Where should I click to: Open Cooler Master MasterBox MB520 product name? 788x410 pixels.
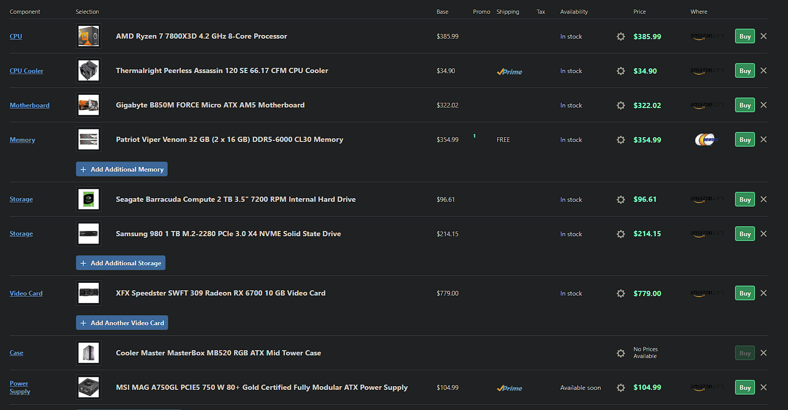pyautogui.click(x=218, y=353)
